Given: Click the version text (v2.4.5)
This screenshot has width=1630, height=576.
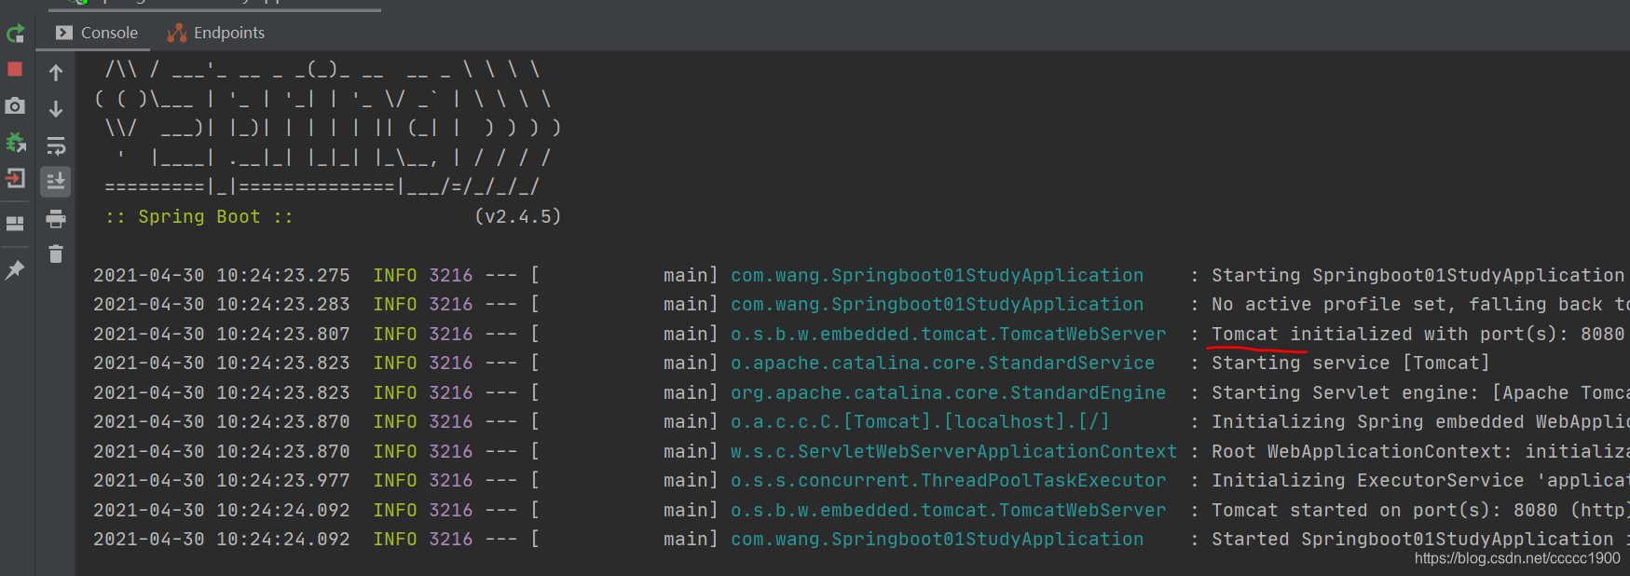Looking at the screenshot, I should tap(518, 216).
